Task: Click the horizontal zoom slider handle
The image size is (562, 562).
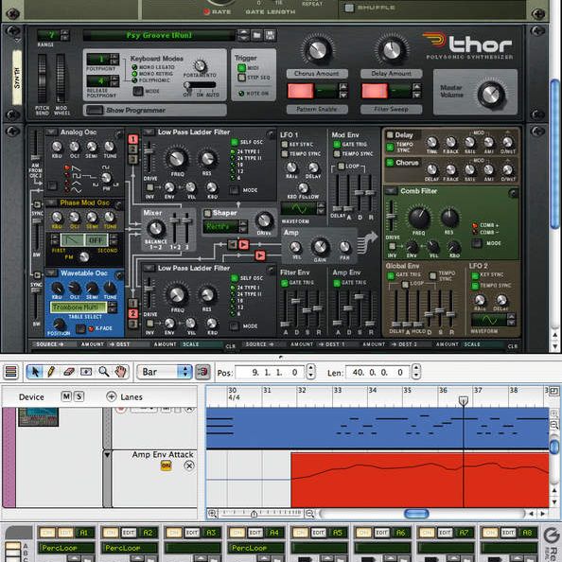Action: 254,514
